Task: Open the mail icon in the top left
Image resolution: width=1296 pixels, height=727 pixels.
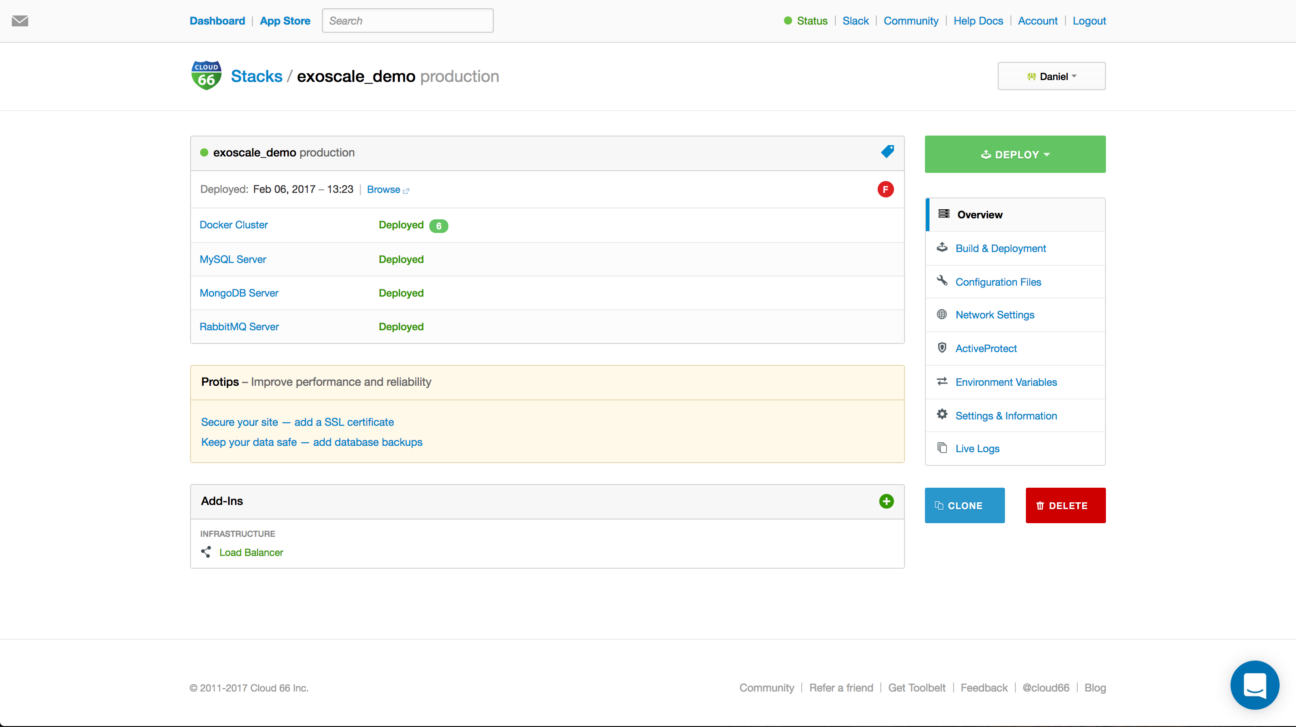Action: [x=20, y=20]
